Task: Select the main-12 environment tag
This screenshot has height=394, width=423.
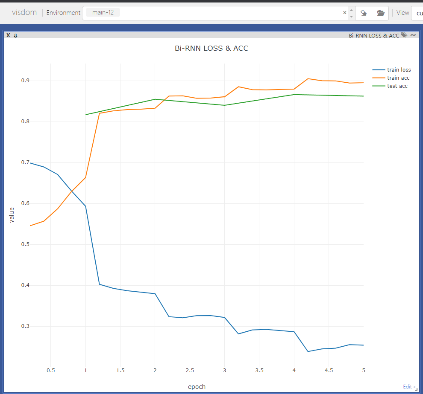Action: 103,13
